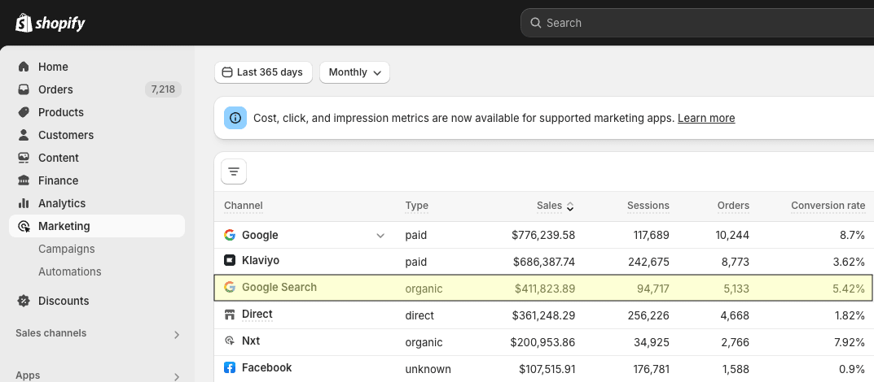
Task: Open the Direct channel link
Action: 257,315
